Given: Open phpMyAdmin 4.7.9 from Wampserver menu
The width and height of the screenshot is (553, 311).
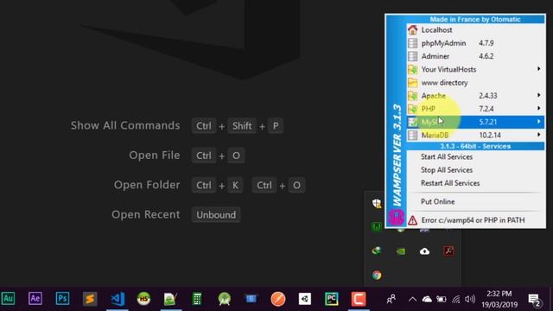Looking at the screenshot, I should (475, 43).
